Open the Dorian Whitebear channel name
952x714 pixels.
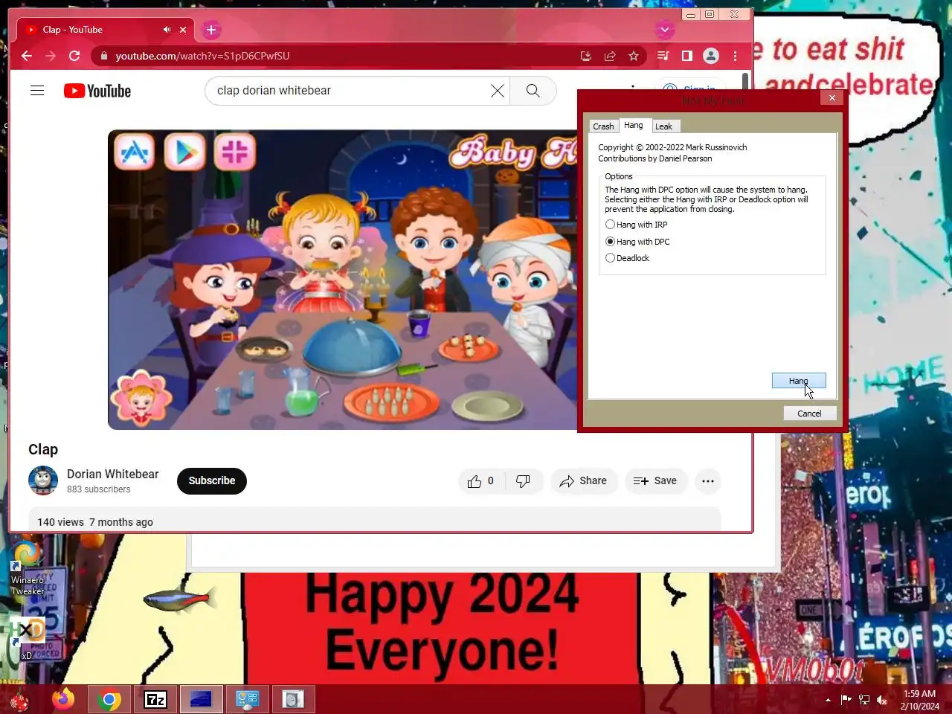113,474
